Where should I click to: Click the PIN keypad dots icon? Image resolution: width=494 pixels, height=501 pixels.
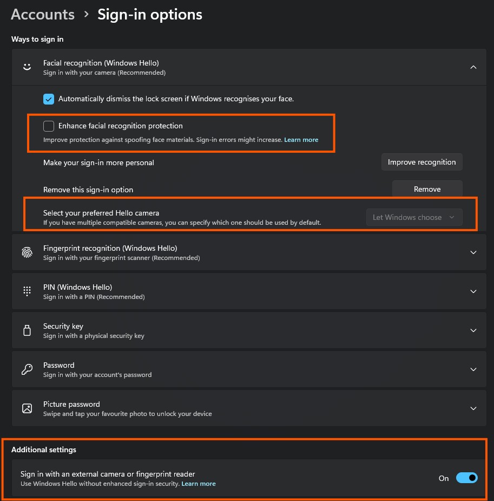pos(27,291)
